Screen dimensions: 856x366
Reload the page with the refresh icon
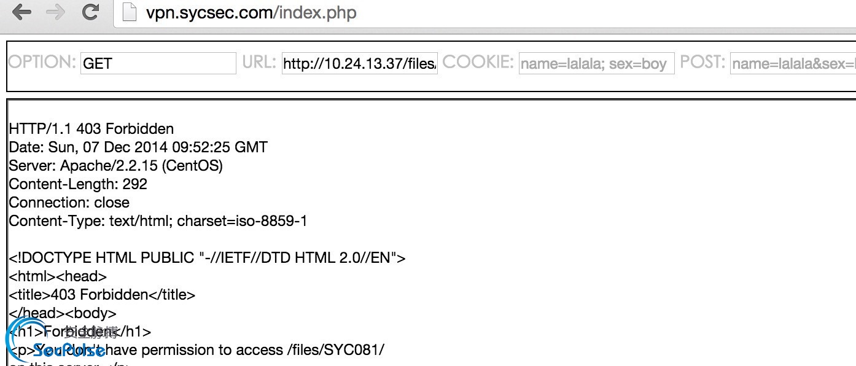(91, 12)
